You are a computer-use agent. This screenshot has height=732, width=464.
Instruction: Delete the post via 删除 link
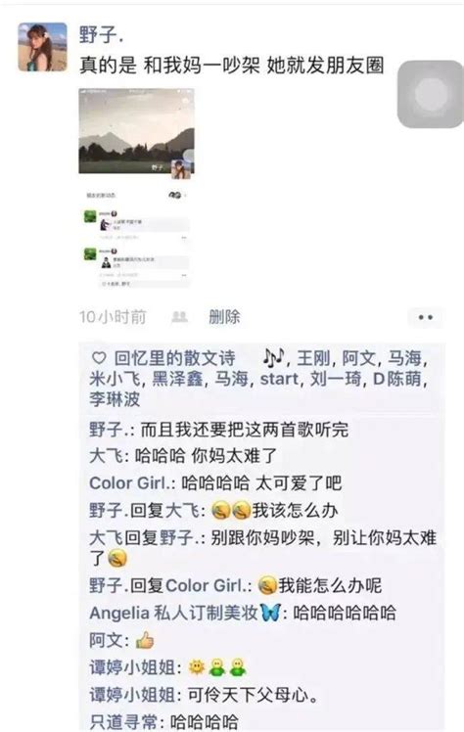[224, 317]
